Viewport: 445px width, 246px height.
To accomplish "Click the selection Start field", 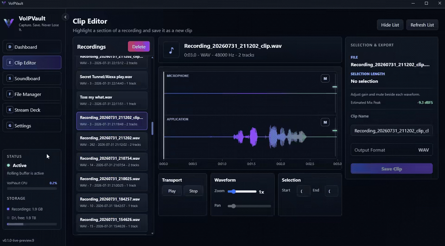I will [x=303, y=191].
